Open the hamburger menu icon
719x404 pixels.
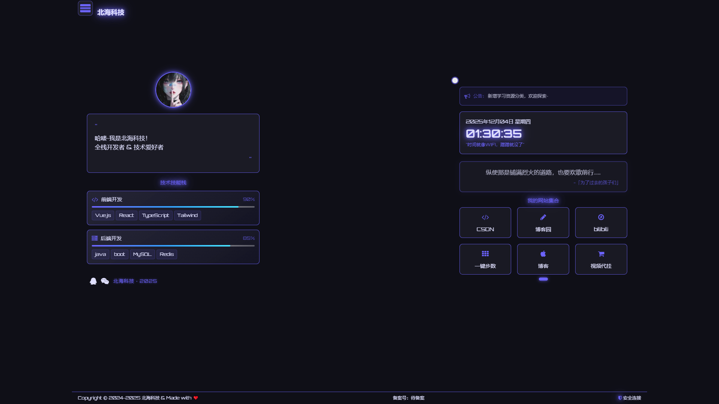(x=85, y=8)
